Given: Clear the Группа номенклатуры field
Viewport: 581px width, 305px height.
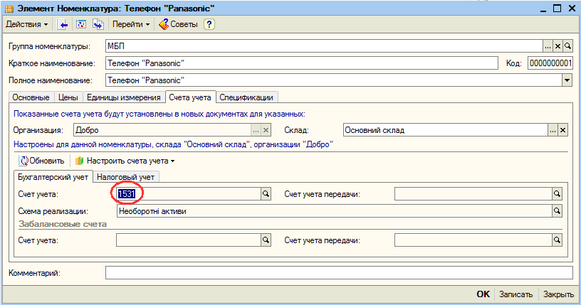Looking at the screenshot, I should click(x=558, y=46).
